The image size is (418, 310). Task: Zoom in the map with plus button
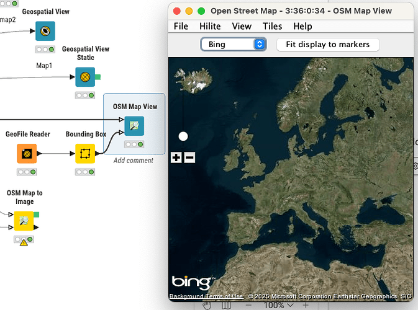tap(176, 157)
